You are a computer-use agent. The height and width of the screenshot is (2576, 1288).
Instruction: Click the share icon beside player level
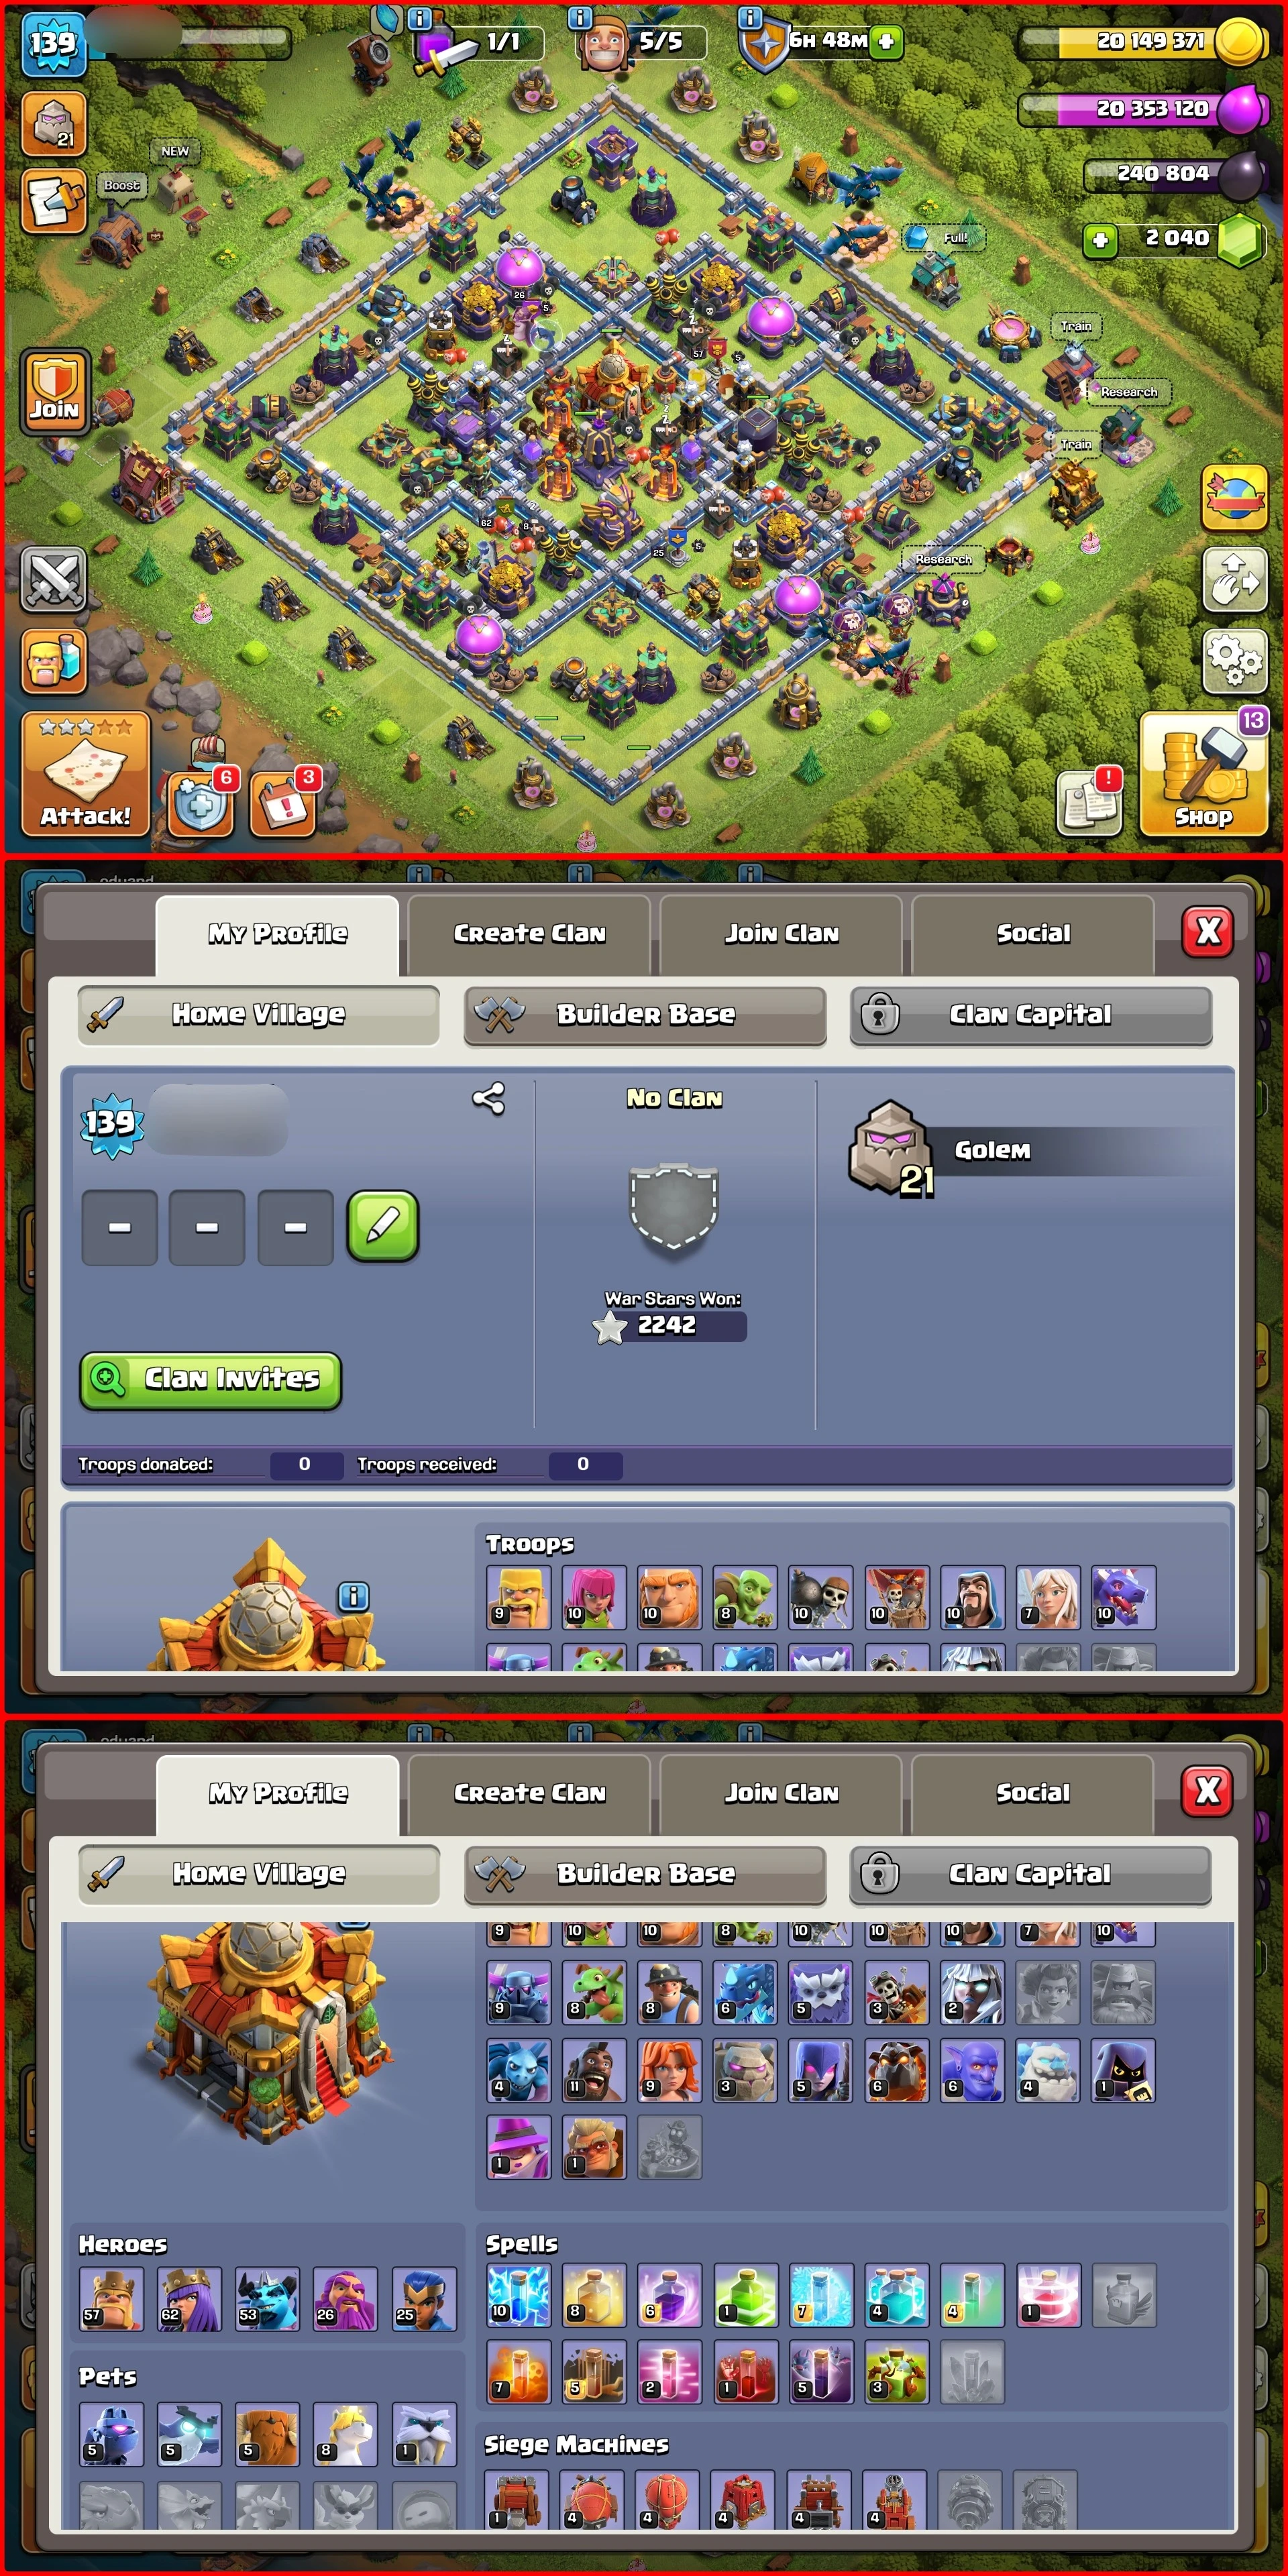[x=488, y=1099]
